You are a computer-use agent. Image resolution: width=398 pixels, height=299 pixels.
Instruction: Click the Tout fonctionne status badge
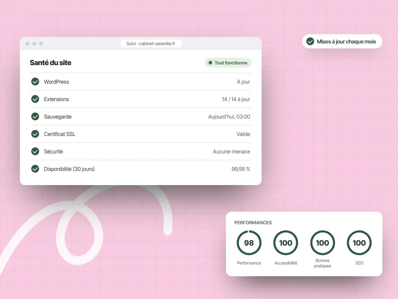(x=228, y=63)
